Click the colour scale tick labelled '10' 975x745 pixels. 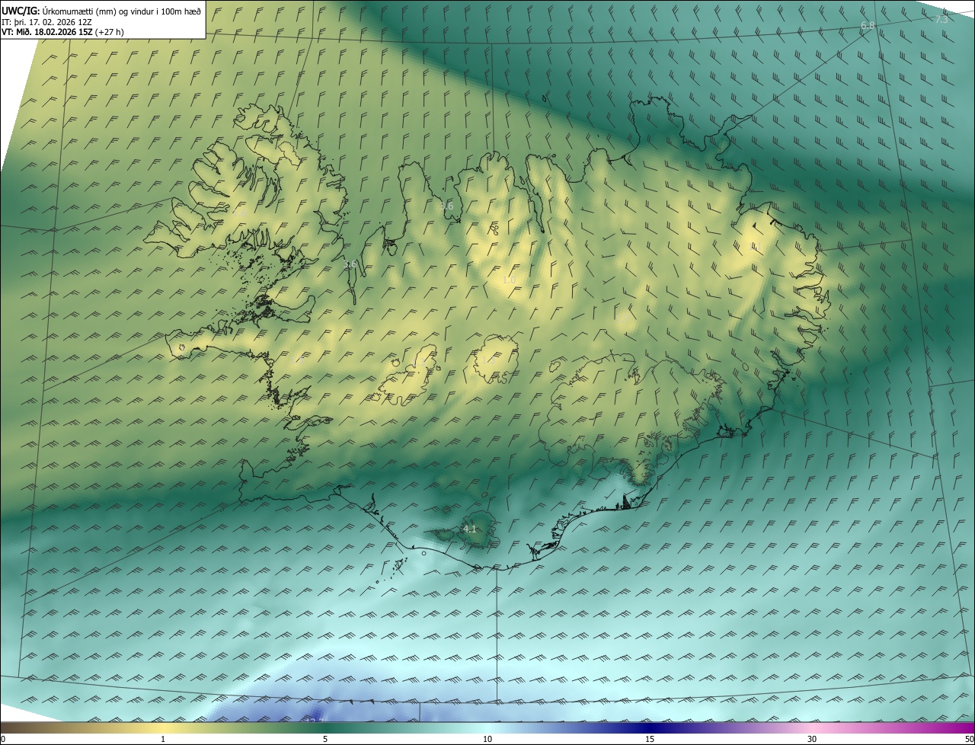(x=487, y=740)
